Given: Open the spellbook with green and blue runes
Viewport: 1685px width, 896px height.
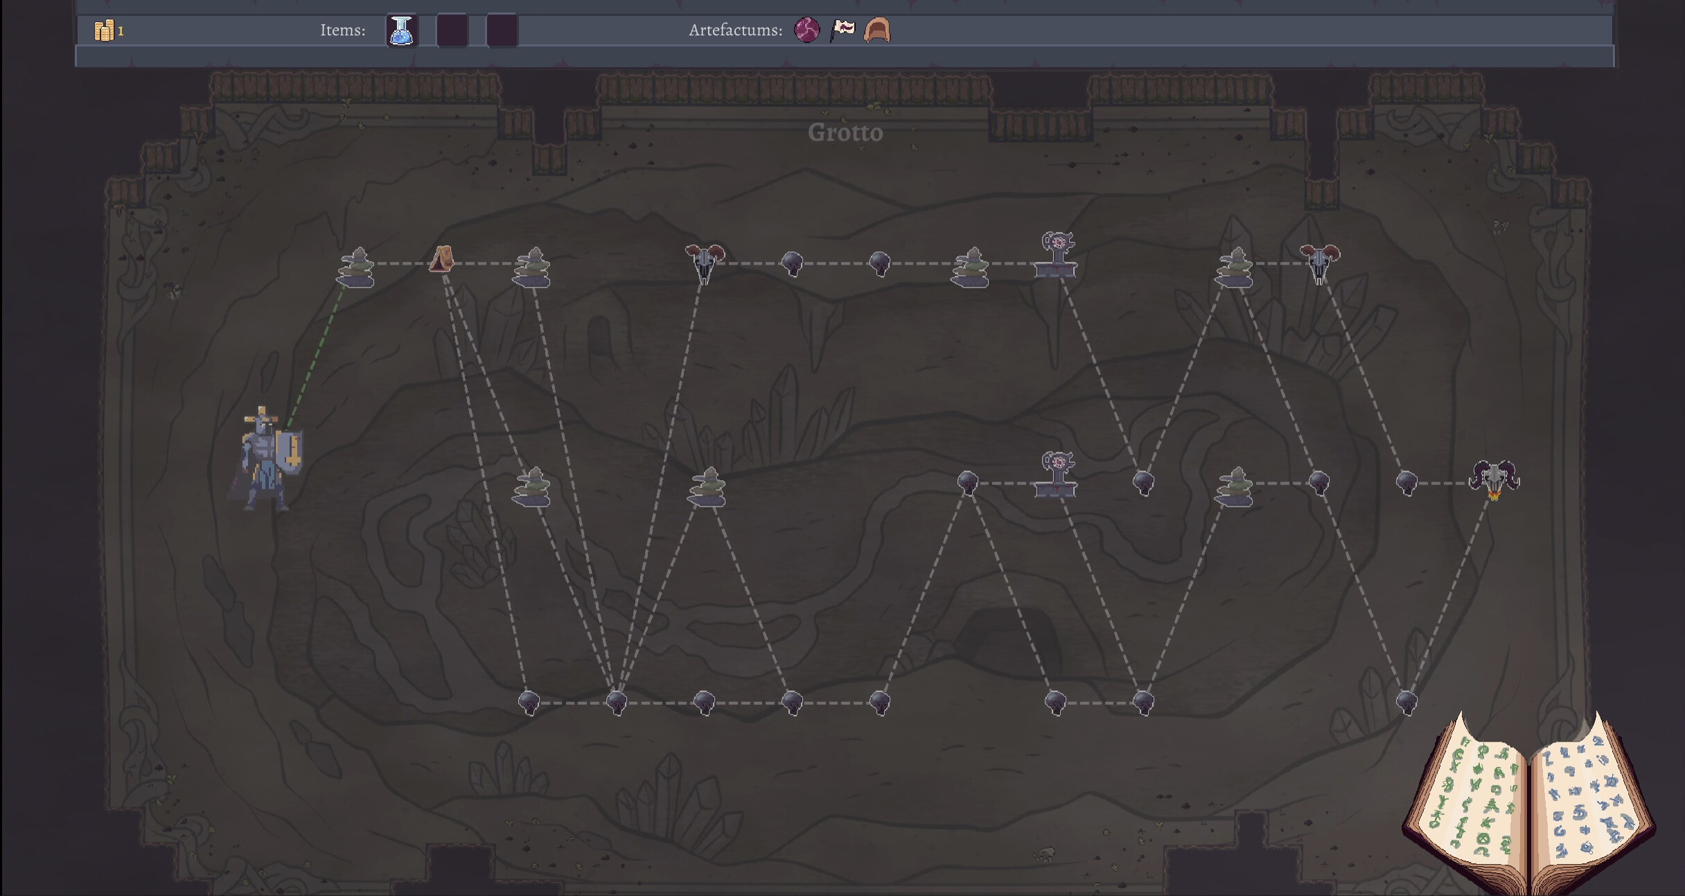Looking at the screenshot, I should pyautogui.click(x=1530, y=804).
